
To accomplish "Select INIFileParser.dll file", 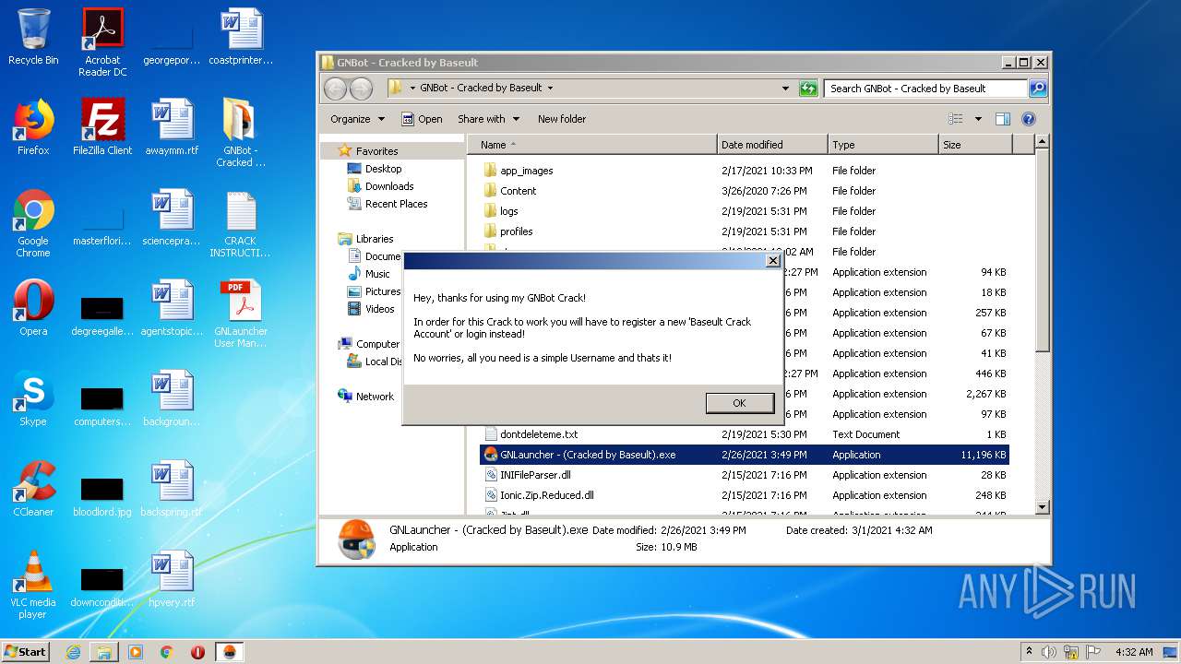I will 535,475.
